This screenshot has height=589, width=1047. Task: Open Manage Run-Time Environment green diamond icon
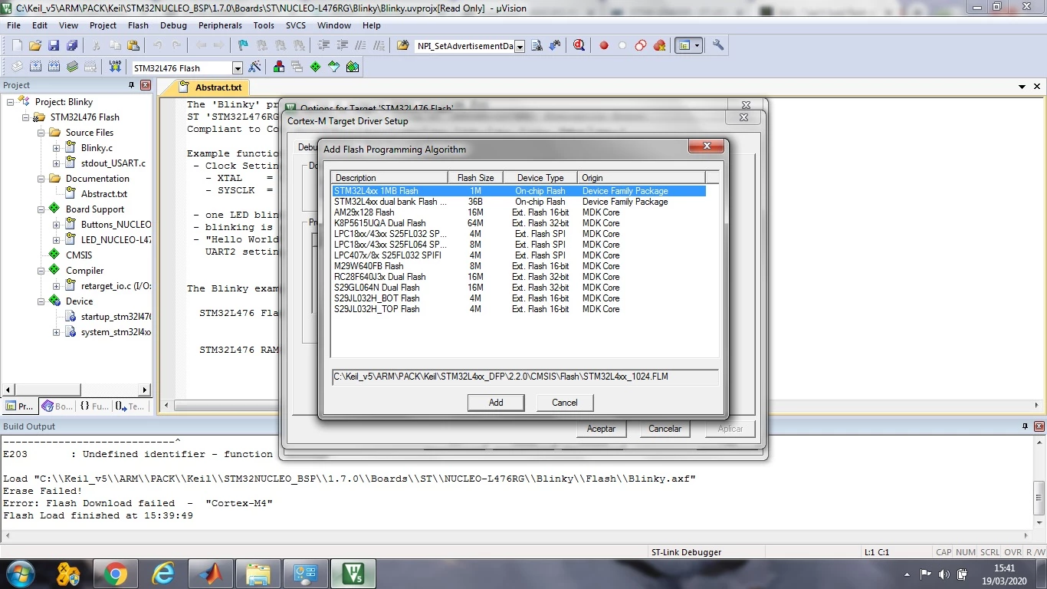(x=316, y=67)
